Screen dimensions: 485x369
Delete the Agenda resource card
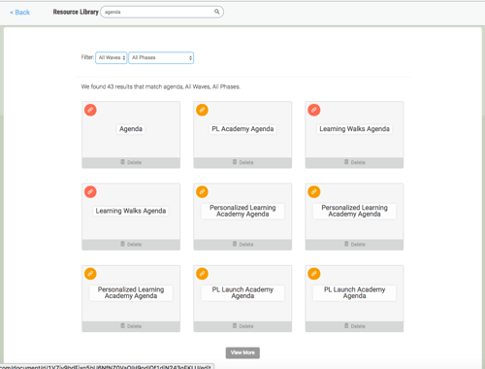click(131, 162)
